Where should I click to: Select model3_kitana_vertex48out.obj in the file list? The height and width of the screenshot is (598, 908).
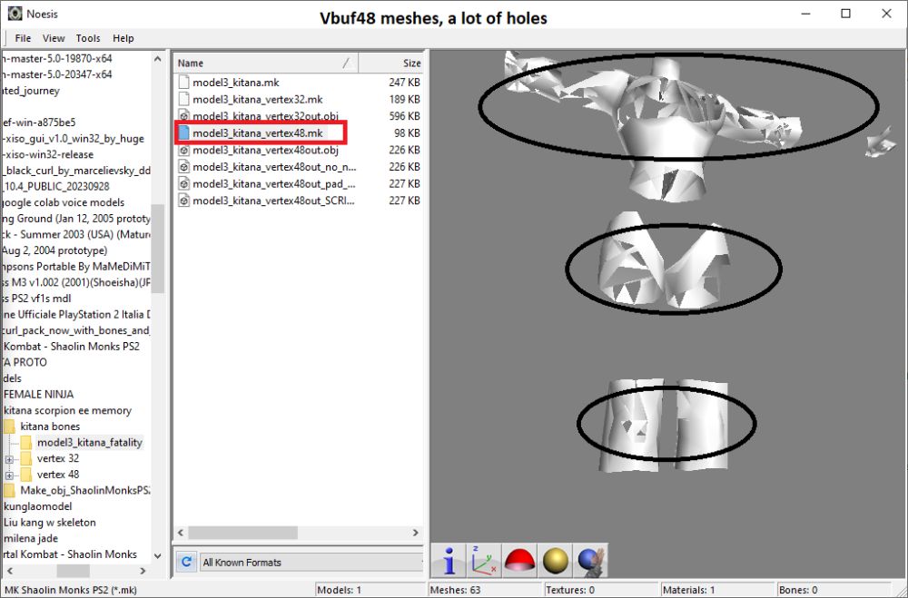[x=264, y=150]
